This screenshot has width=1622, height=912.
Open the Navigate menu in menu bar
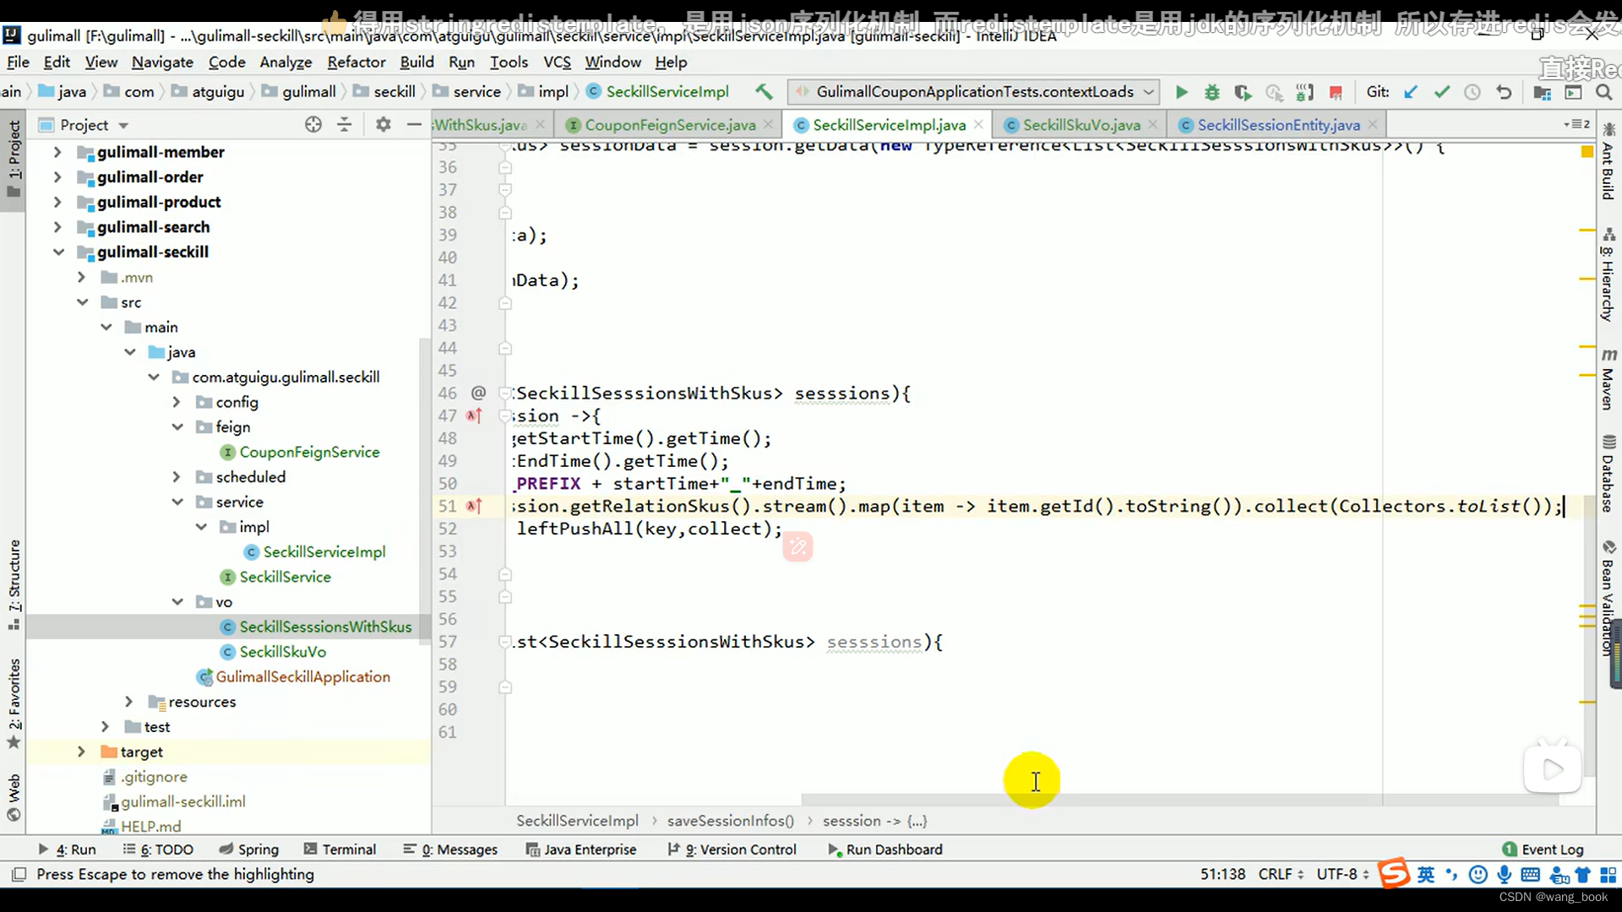click(161, 62)
